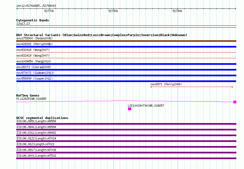
Task: Select the segmental duplication with Length:49584
Action: pos(126,130)
